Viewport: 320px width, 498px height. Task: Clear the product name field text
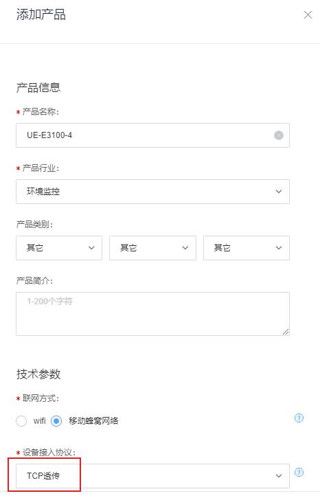(x=278, y=135)
